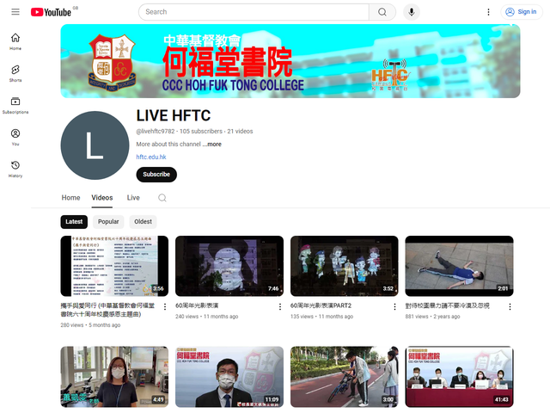Click the search magnifier button
The height and width of the screenshot is (413, 550).
382,12
